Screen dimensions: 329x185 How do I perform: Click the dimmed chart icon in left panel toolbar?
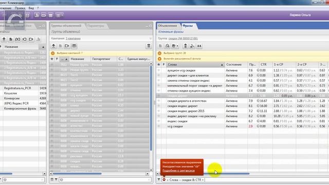39,39
